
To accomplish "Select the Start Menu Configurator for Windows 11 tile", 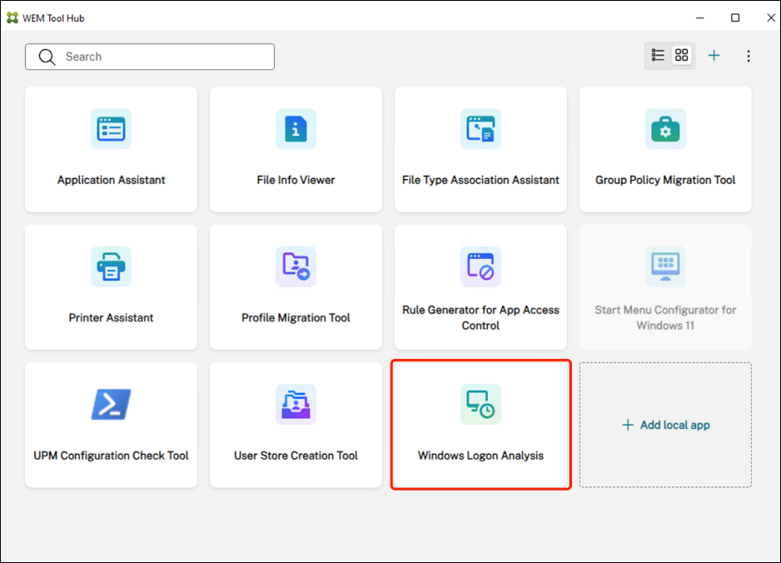I will (x=665, y=286).
